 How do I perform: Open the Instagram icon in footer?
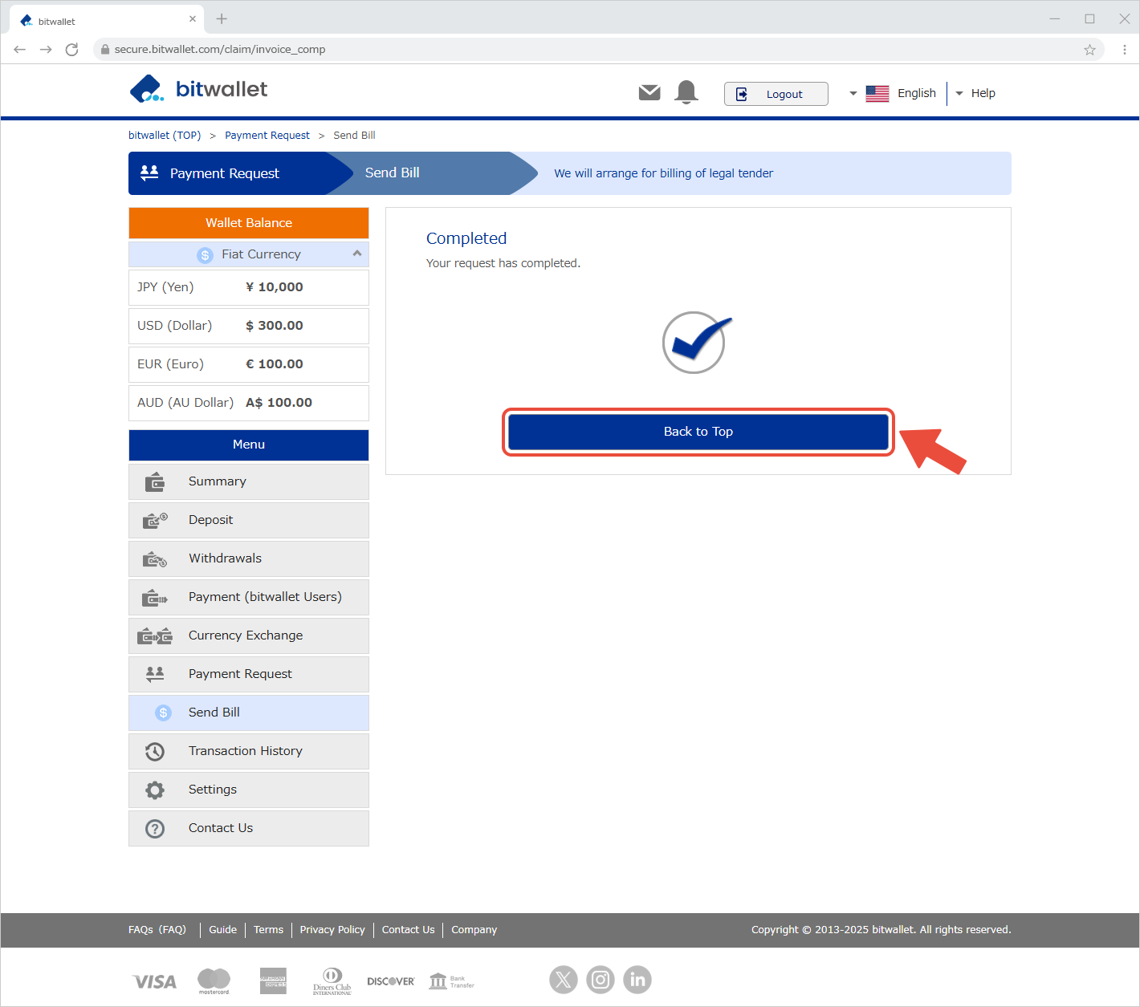pos(601,980)
